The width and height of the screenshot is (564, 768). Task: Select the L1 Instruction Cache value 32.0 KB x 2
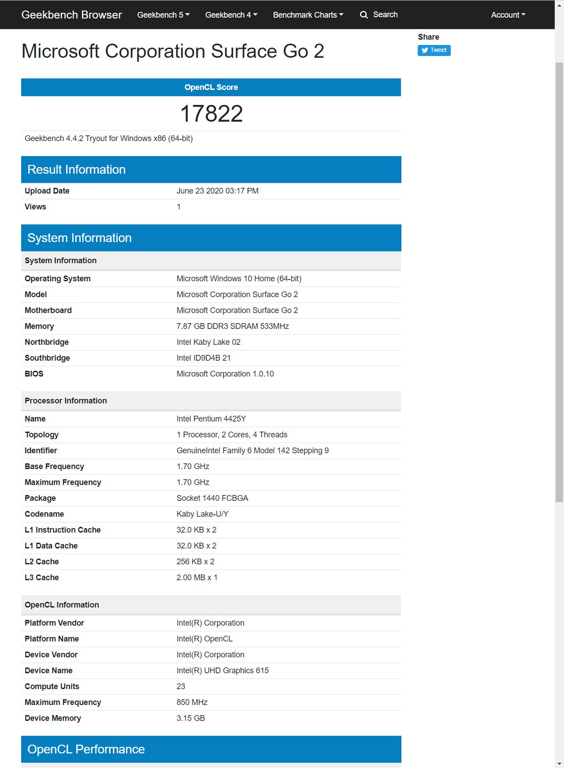pyautogui.click(x=197, y=530)
